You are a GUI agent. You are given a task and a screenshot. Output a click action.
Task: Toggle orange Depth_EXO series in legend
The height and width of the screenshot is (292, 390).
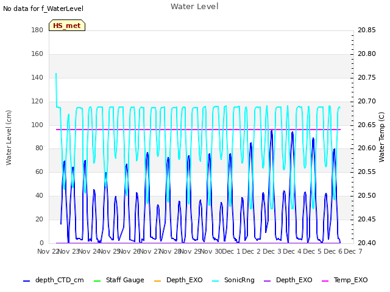tap(179, 280)
